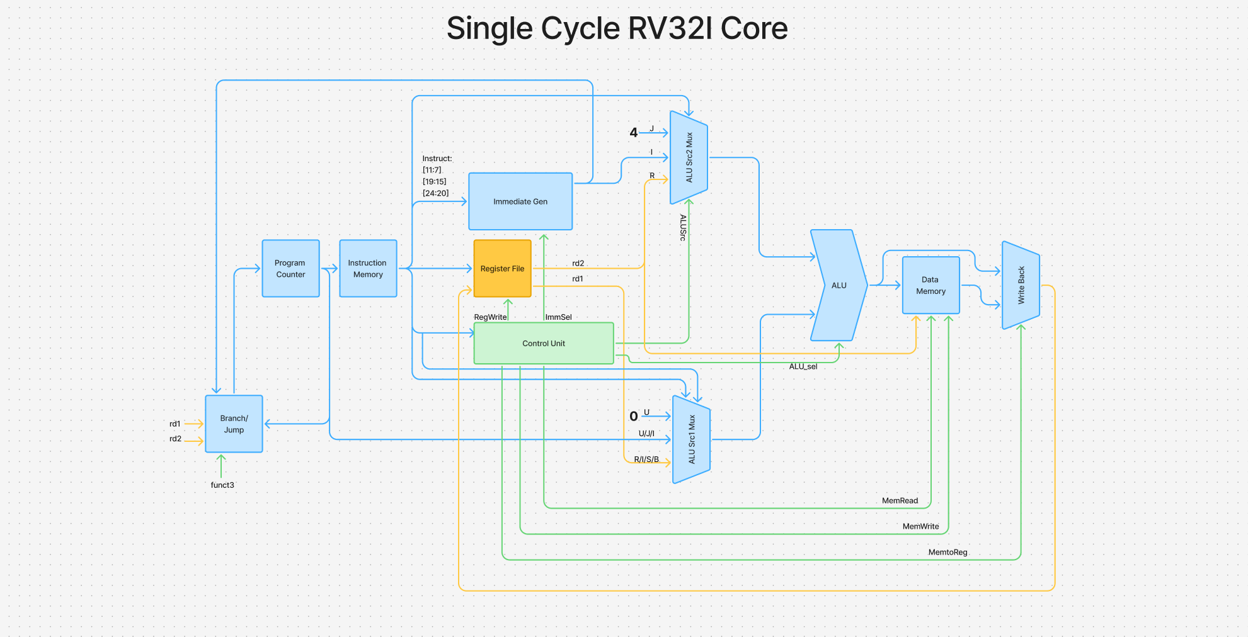The height and width of the screenshot is (637, 1248).
Task: Click the Write Back mux shape
Action: pyautogui.click(x=1021, y=285)
